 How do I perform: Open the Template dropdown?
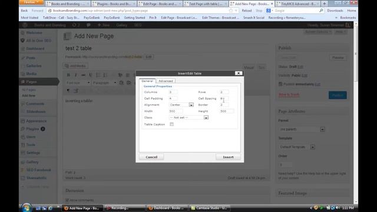[297, 147]
